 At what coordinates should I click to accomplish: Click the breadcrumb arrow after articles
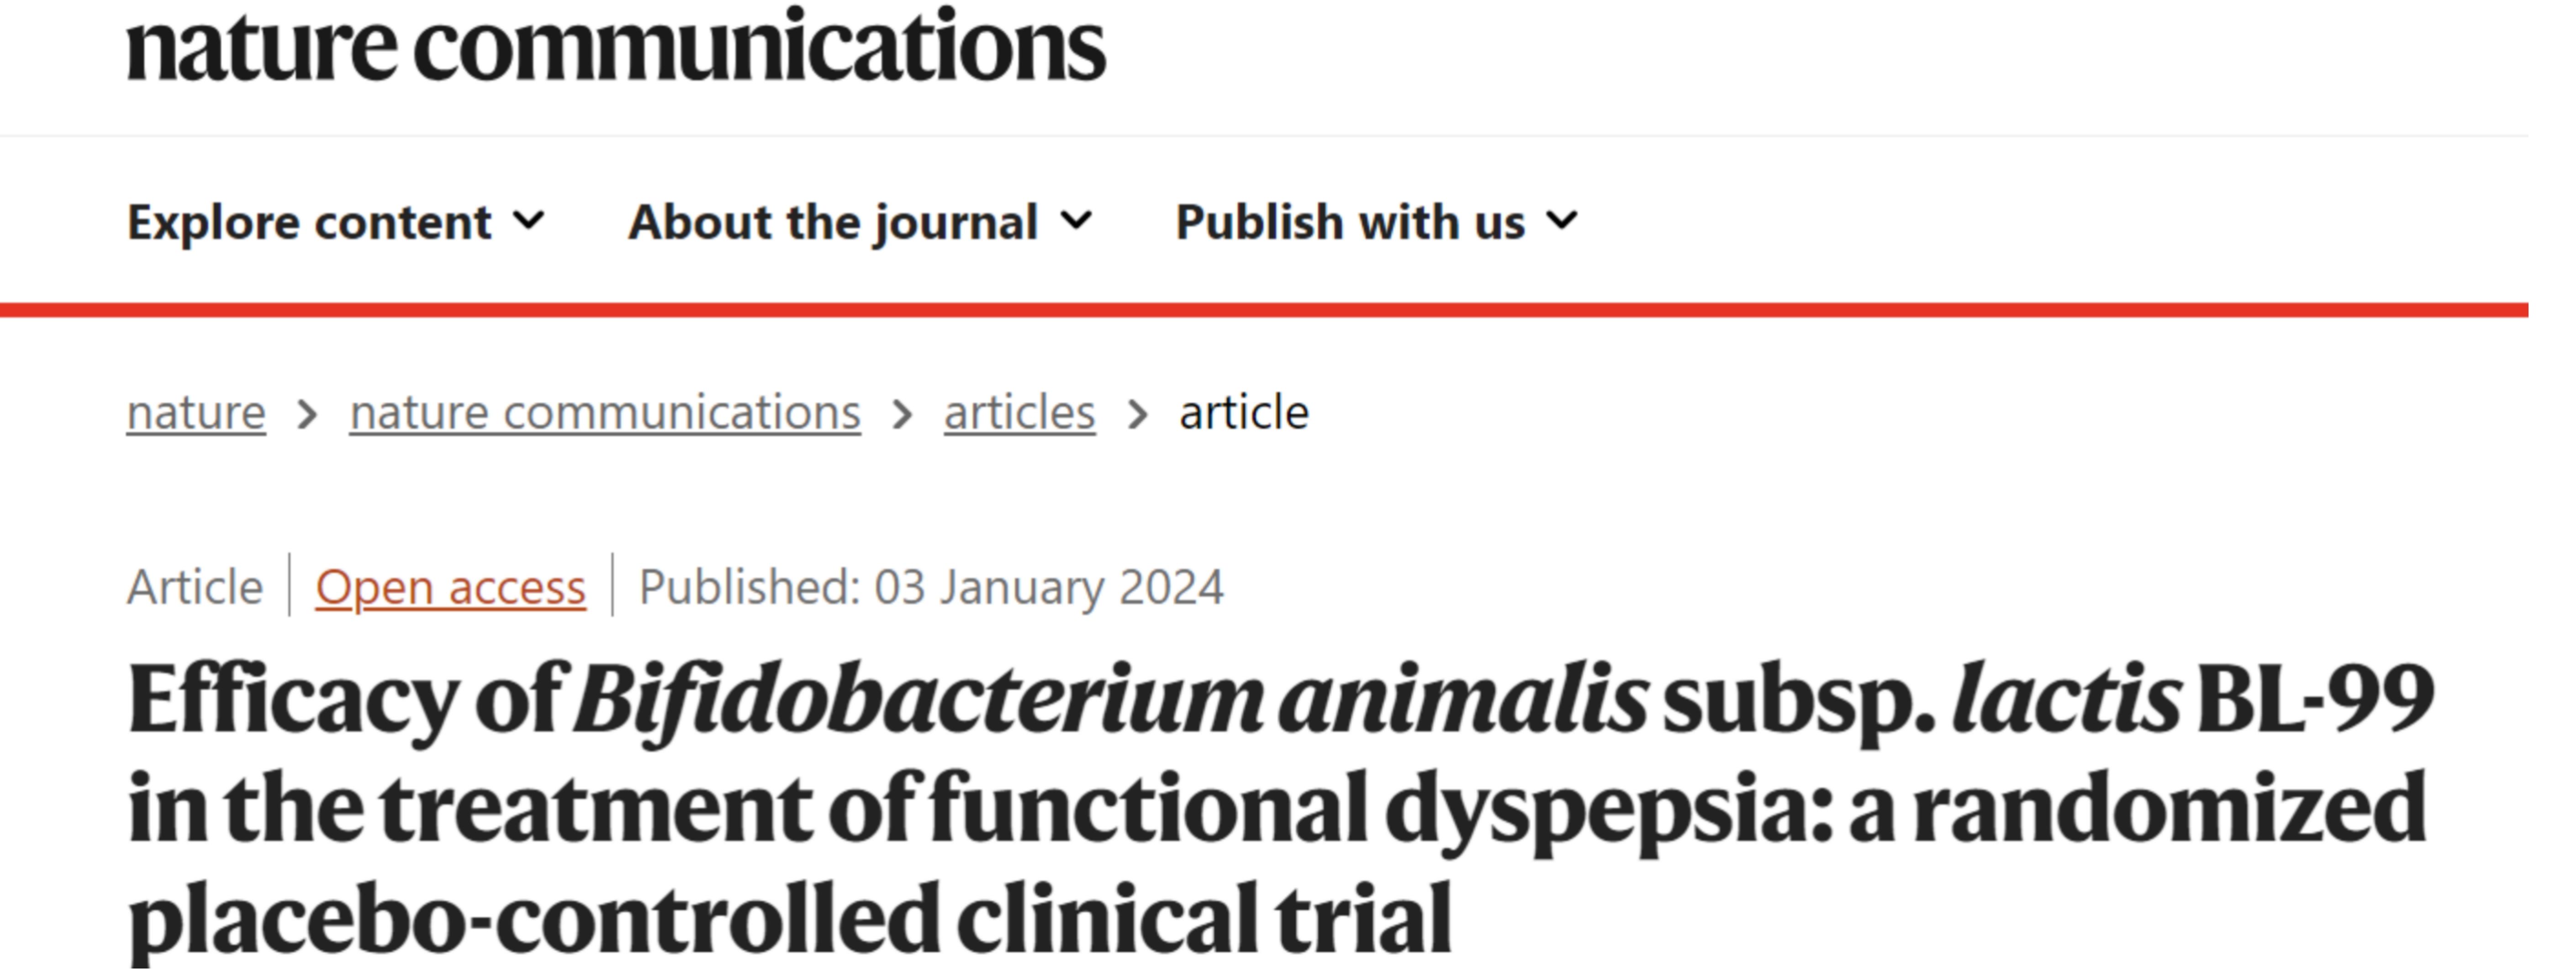coord(1137,414)
